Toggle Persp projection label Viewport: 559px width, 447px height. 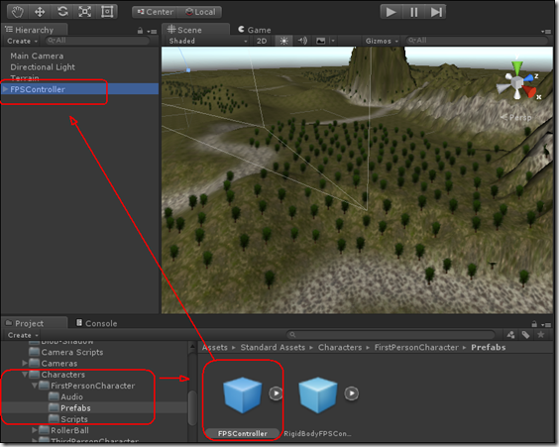[516, 117]
